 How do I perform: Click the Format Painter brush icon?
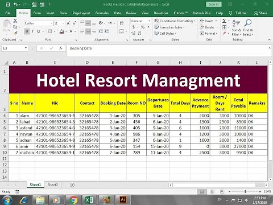(15, 33)
